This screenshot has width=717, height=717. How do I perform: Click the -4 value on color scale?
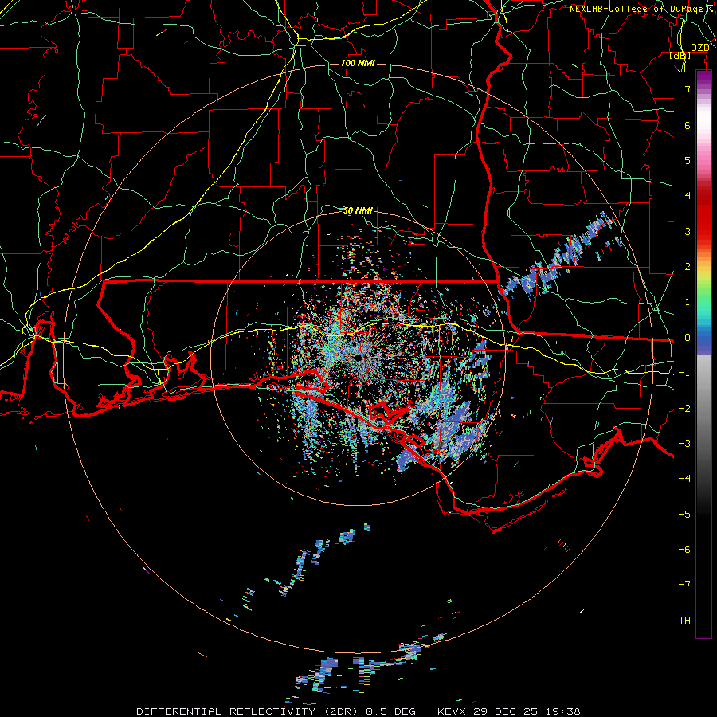(x=684, y=479)
